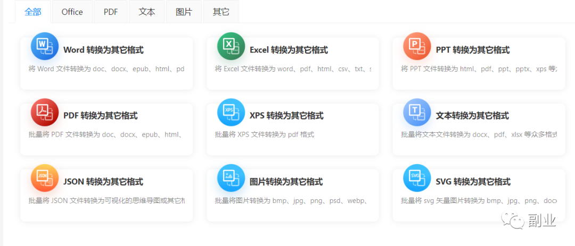This screenshot has height=246, width=575.
Task: Open the 其它 tab
Action: [x=221, y=12]
